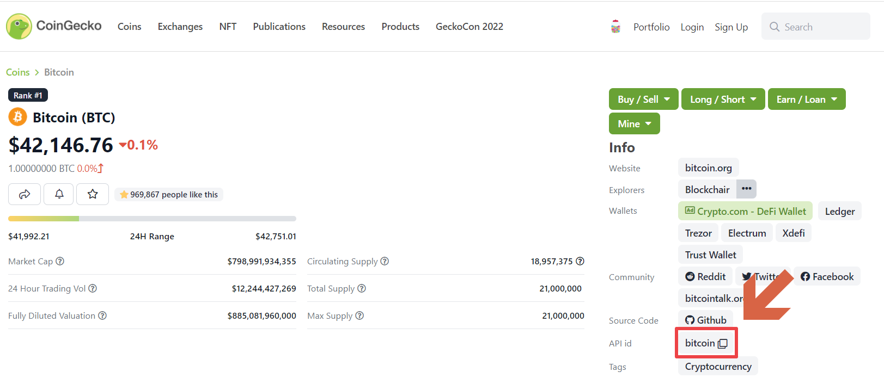Open the Facebook community link
The height and width of the screenshot is (378, 884).
point(827,276)
